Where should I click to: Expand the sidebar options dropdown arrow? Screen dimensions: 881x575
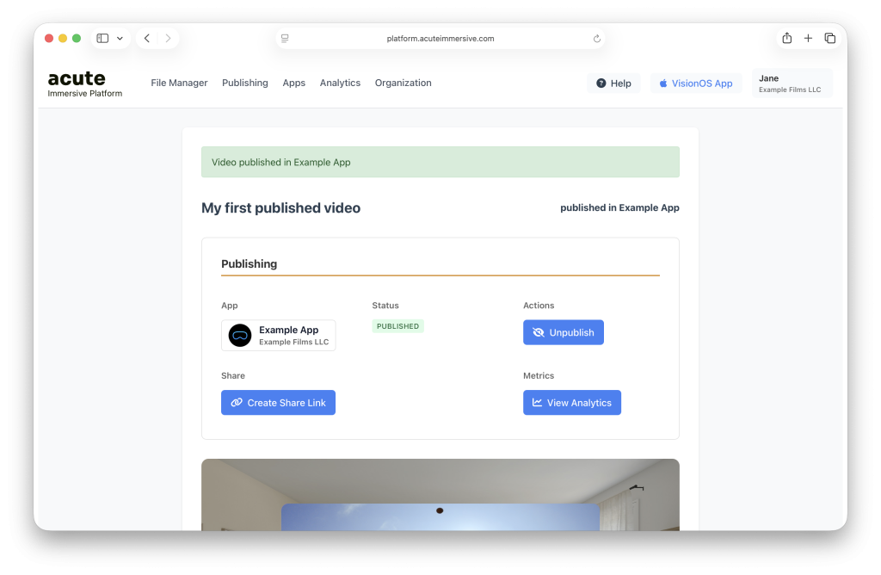[120, 39]
